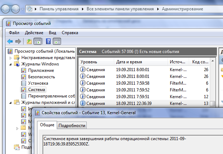Collapse Журналы приложений и служб node
Screen dimensions: 223x154
[10, 102]
